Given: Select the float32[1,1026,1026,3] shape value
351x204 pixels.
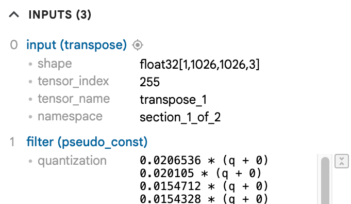Looking at the screenshot, I should click(199, 65).
